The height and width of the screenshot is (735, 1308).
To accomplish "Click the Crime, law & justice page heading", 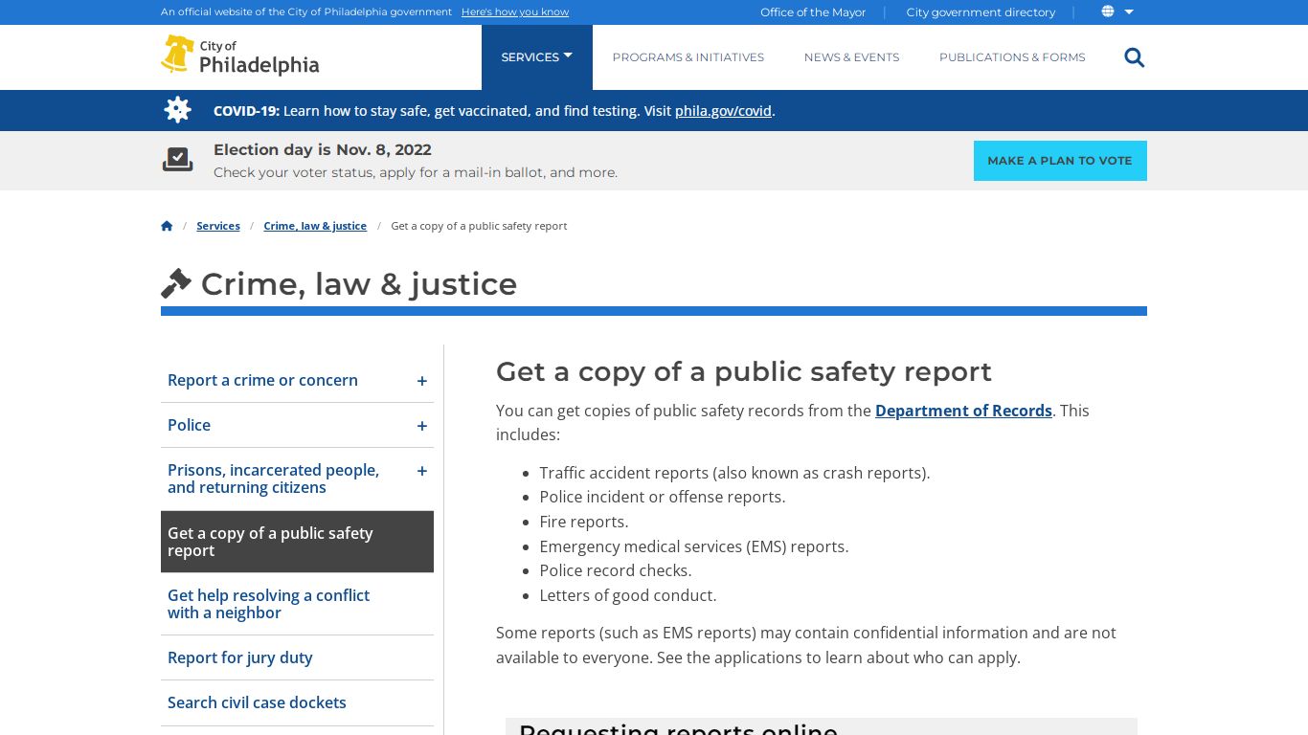I will tap(359, 284).
